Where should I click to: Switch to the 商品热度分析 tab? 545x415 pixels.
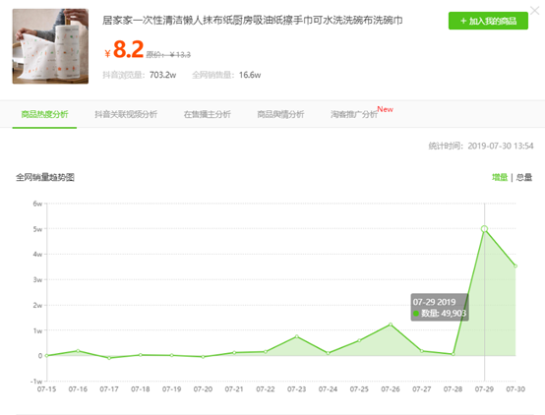click(x=44, y=114)
